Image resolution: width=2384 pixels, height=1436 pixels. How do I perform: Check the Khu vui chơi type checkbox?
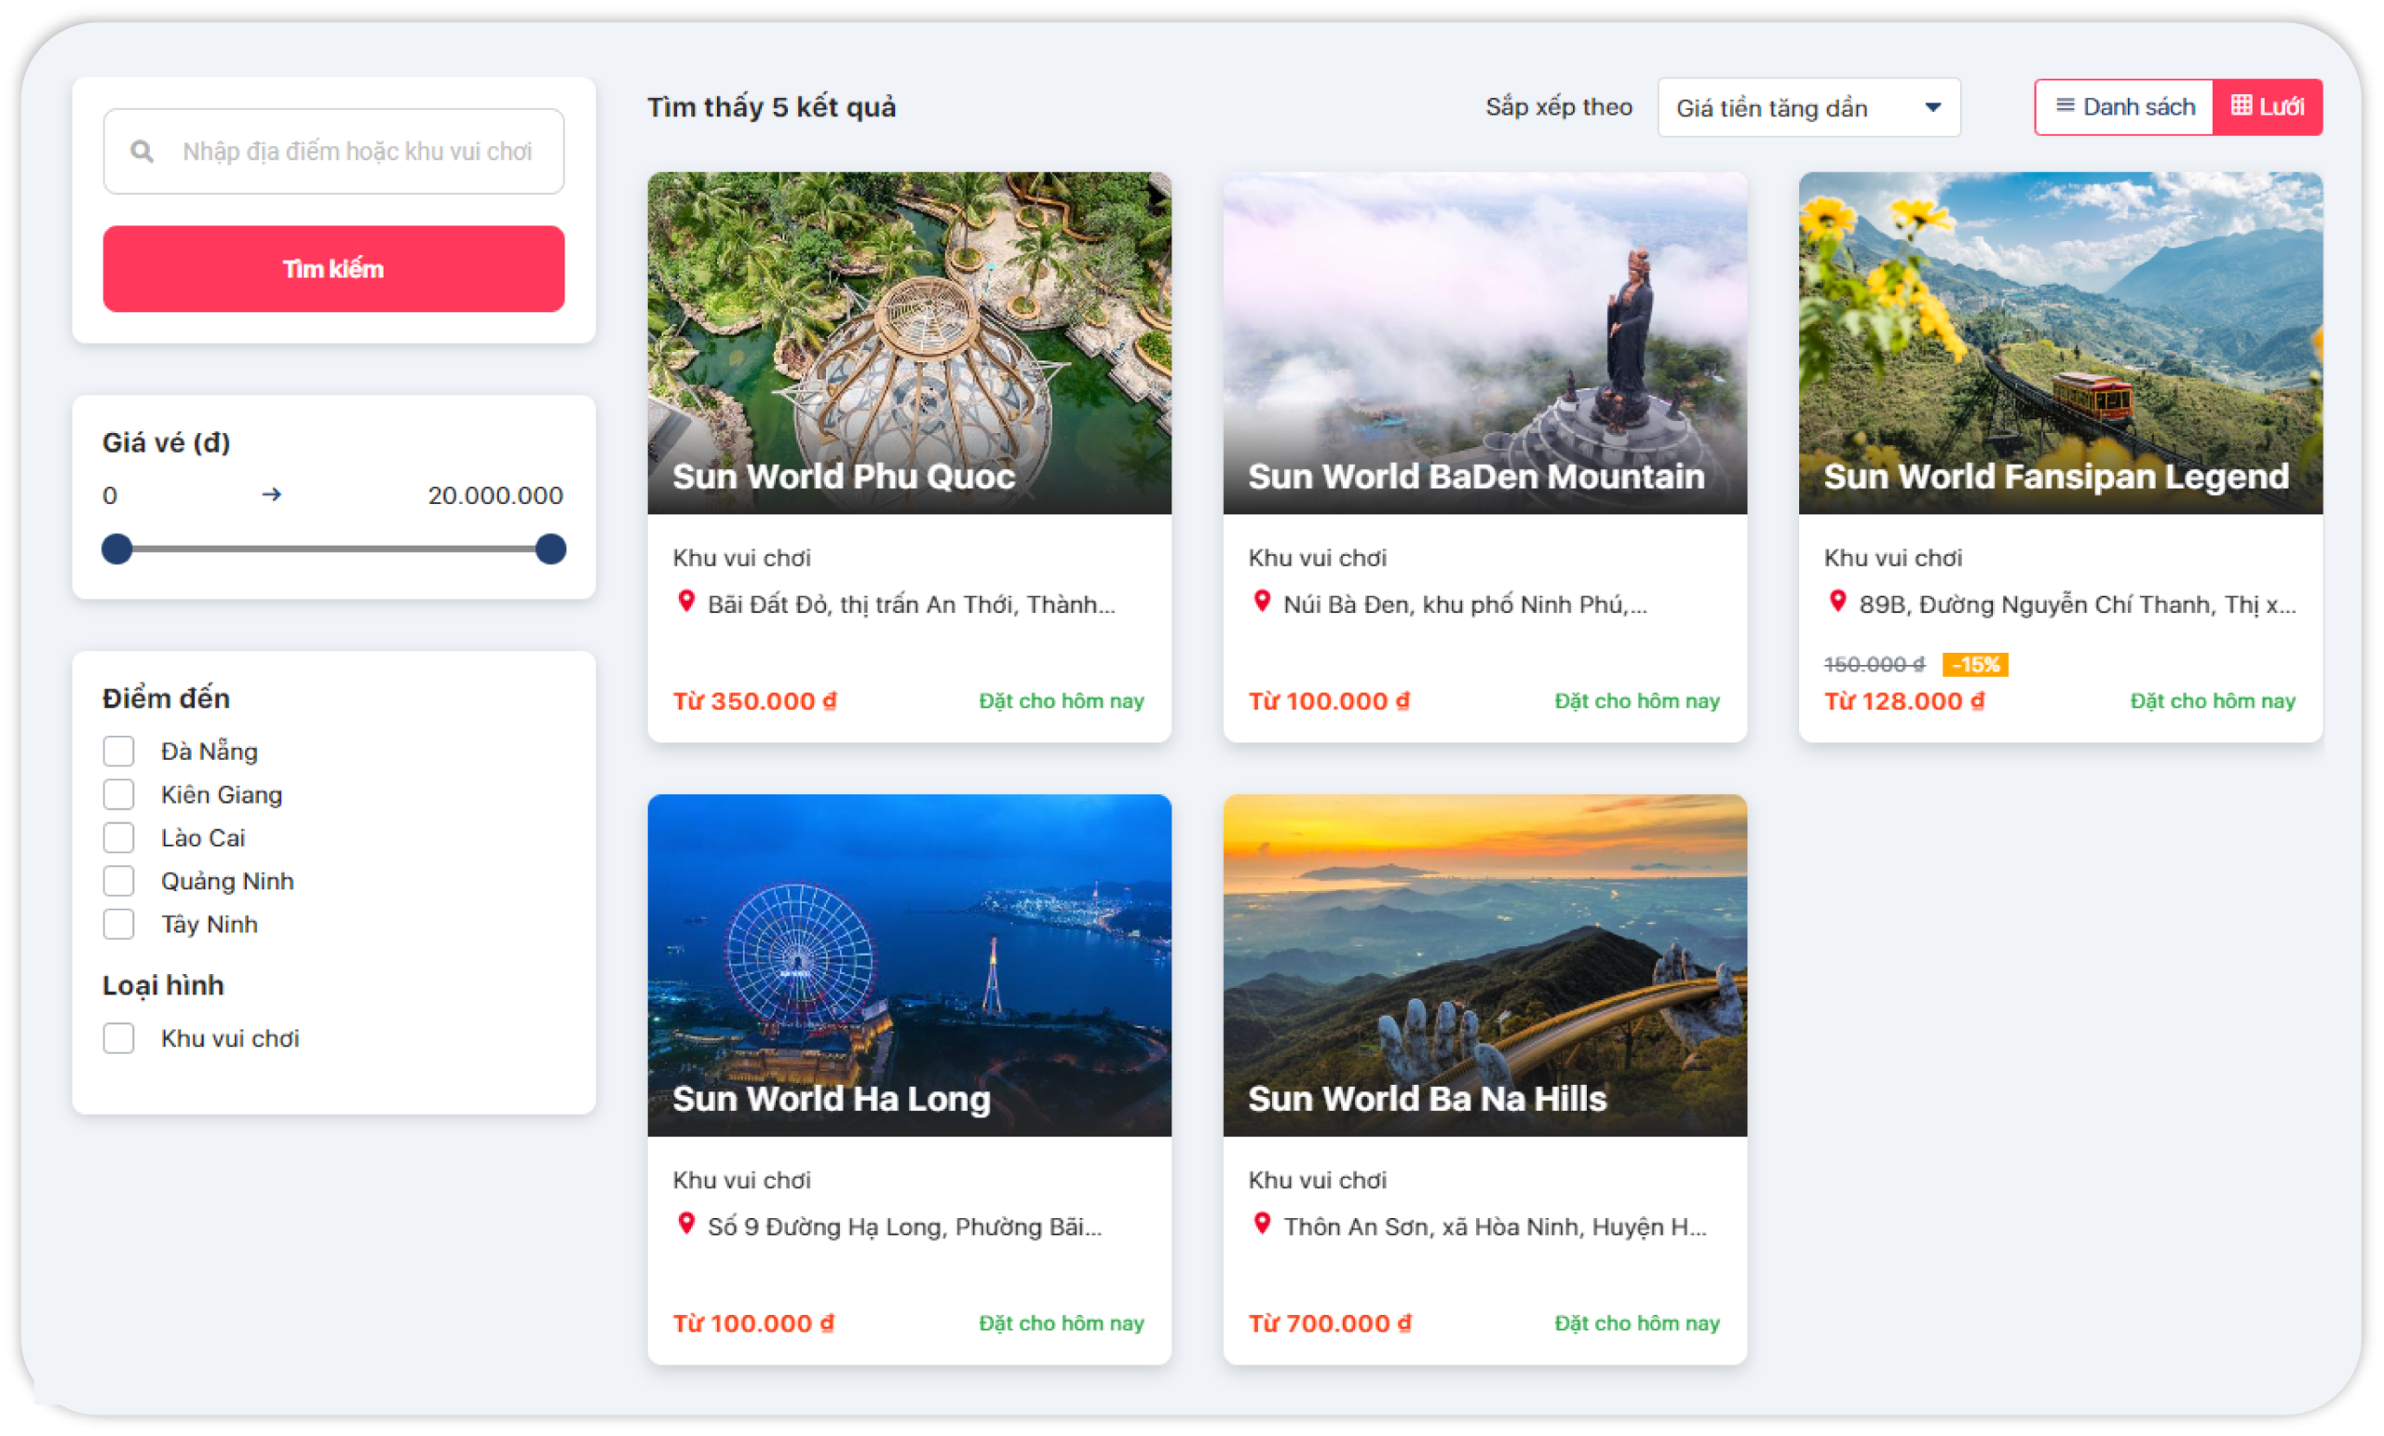click(x=119, y=1038)
